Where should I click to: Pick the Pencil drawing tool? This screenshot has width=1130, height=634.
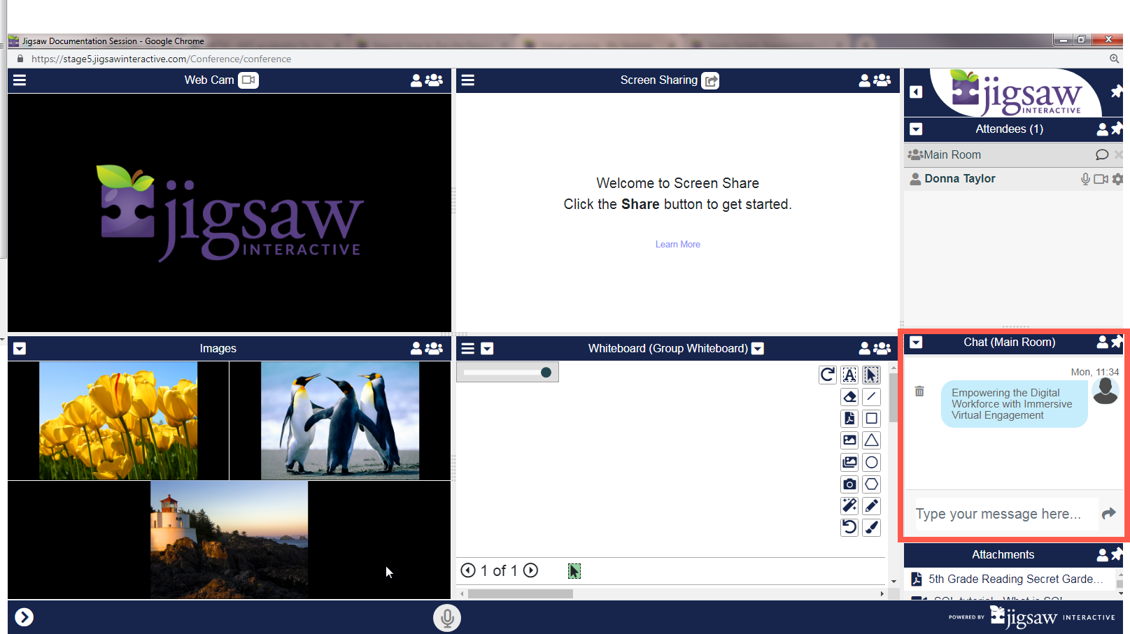pyautogui.click(x=871, y=505)
